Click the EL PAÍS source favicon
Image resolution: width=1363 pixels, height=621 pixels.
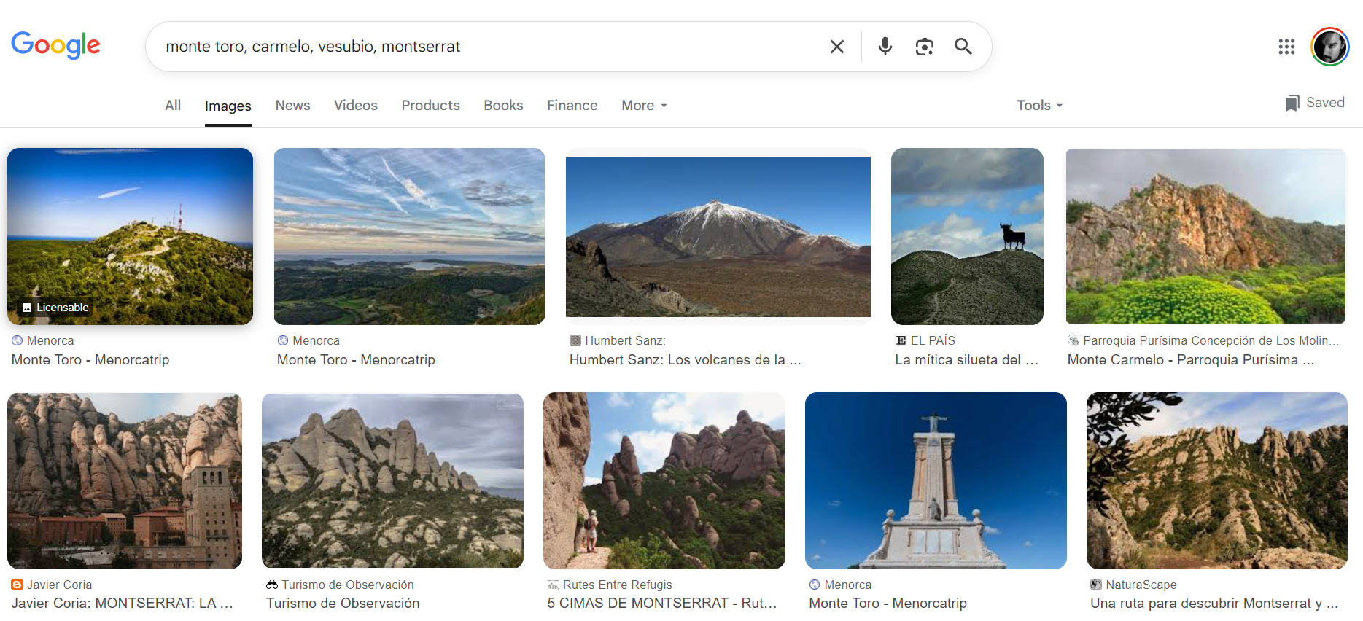pyautogui.click(x=901, y=340)
